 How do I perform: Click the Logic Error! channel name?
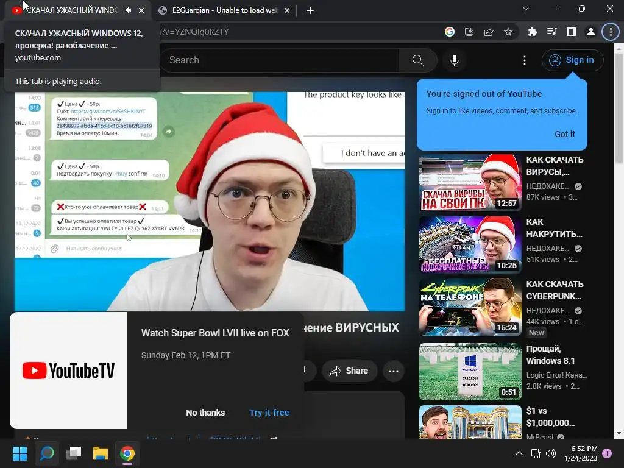tap(557, 375)
